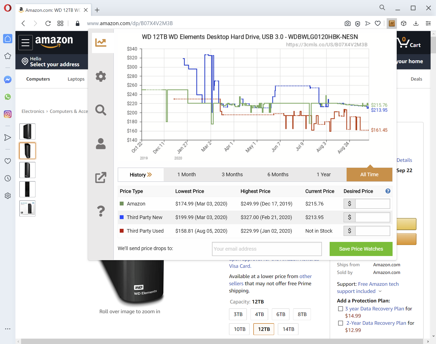This screenshot has width=436, height=344.
Task: Search in tabs magnifier icon
Action: 382,8
